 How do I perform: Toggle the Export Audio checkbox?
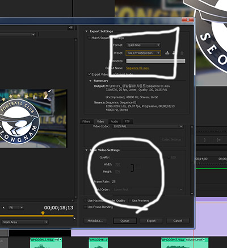[x=114, y=74]
